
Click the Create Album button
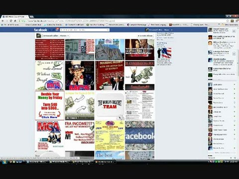pos(145,36)
